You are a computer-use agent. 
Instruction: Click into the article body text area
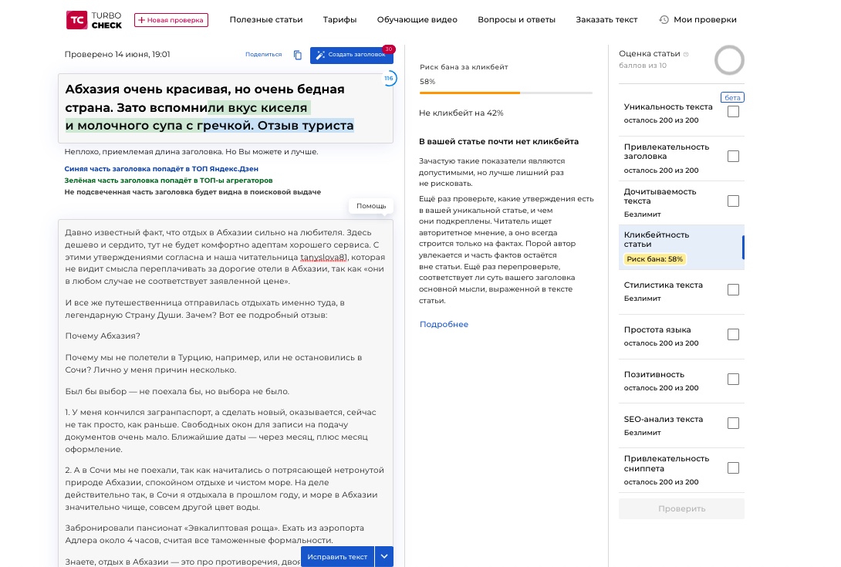pos(225,393)
